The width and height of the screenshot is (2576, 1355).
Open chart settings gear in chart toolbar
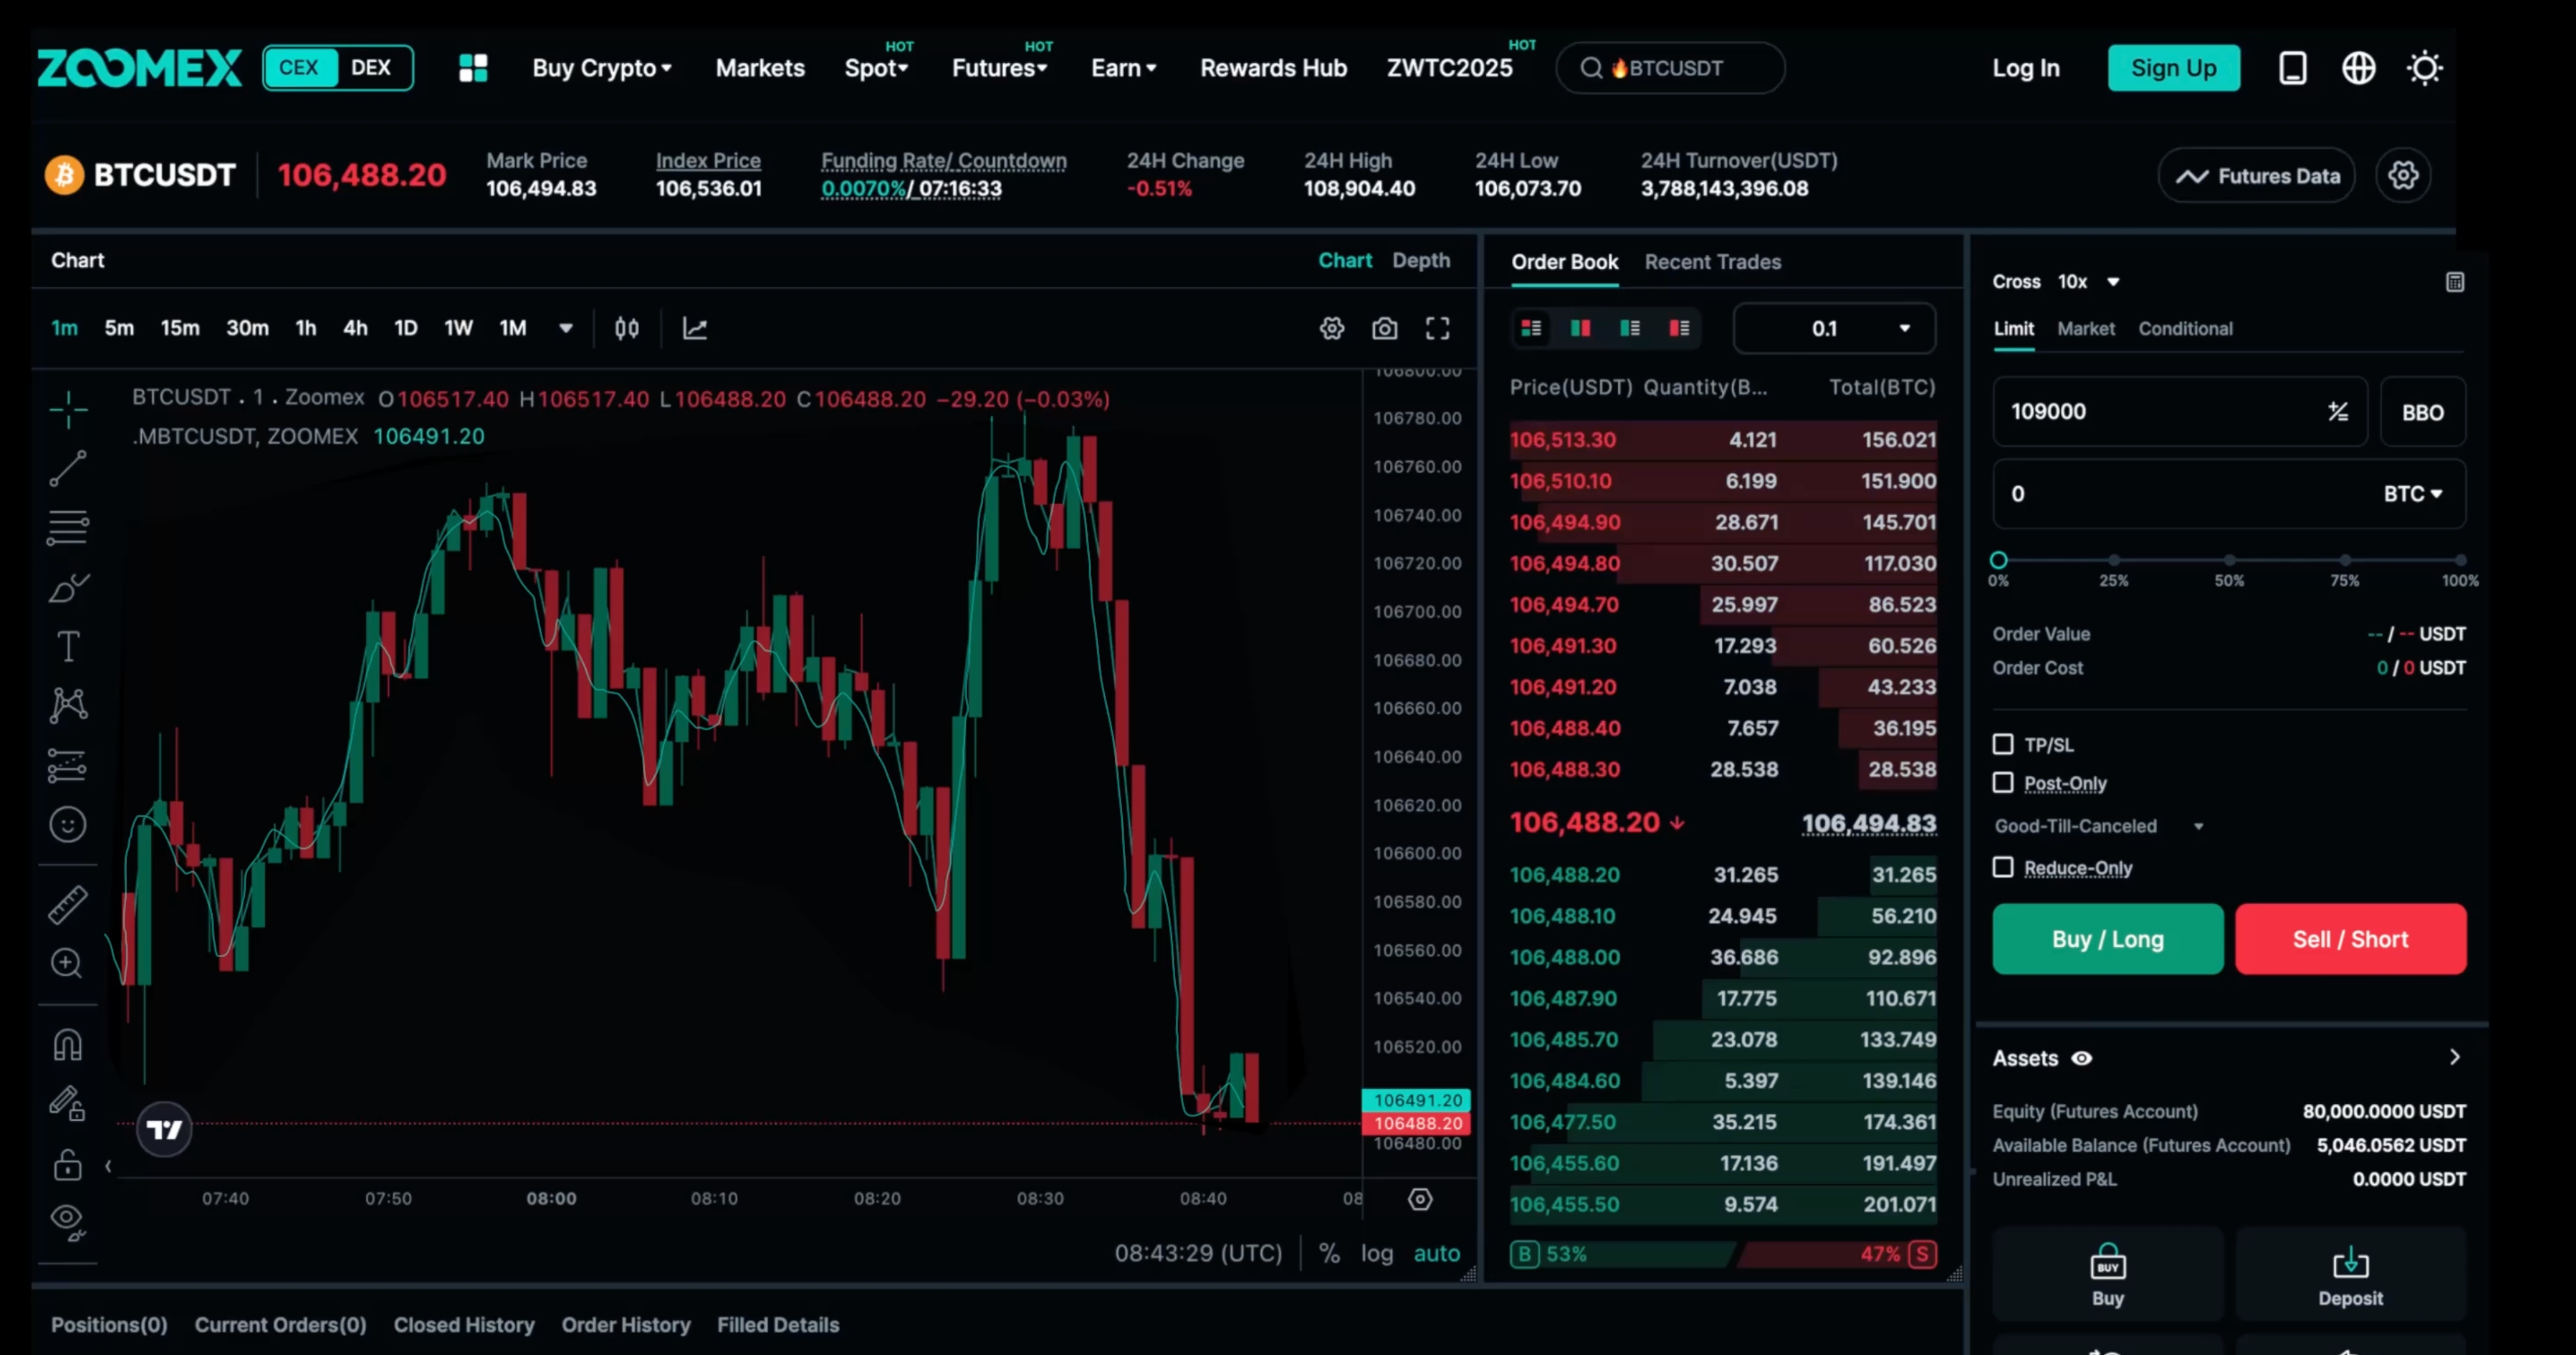(1332, 328)
